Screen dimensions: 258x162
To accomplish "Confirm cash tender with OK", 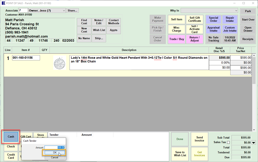I will click(55, 153).
